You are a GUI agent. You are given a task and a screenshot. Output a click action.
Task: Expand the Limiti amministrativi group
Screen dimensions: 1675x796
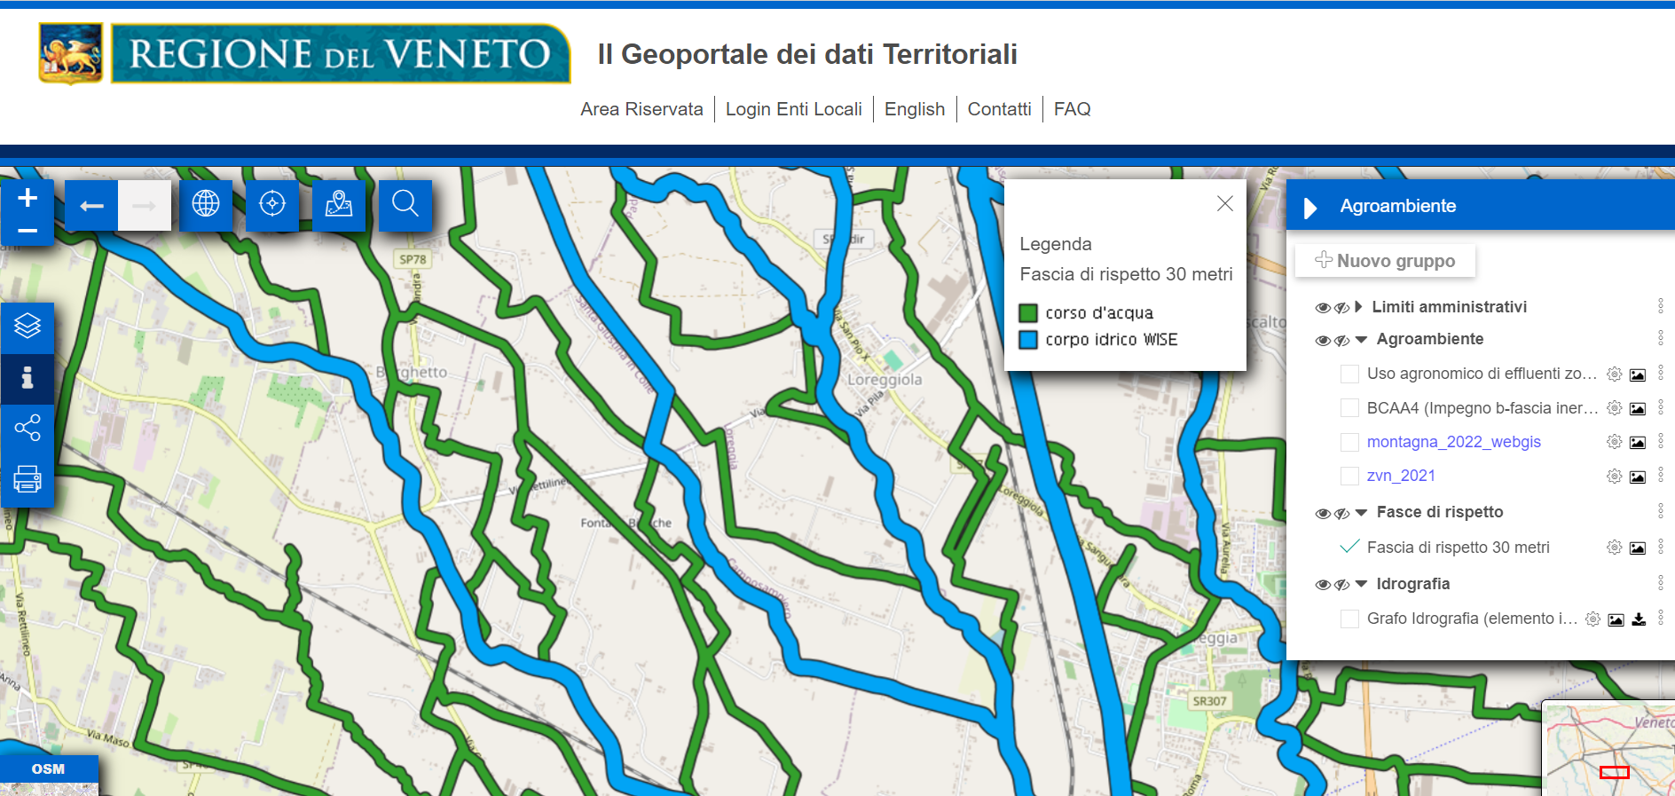(1358, 307)
